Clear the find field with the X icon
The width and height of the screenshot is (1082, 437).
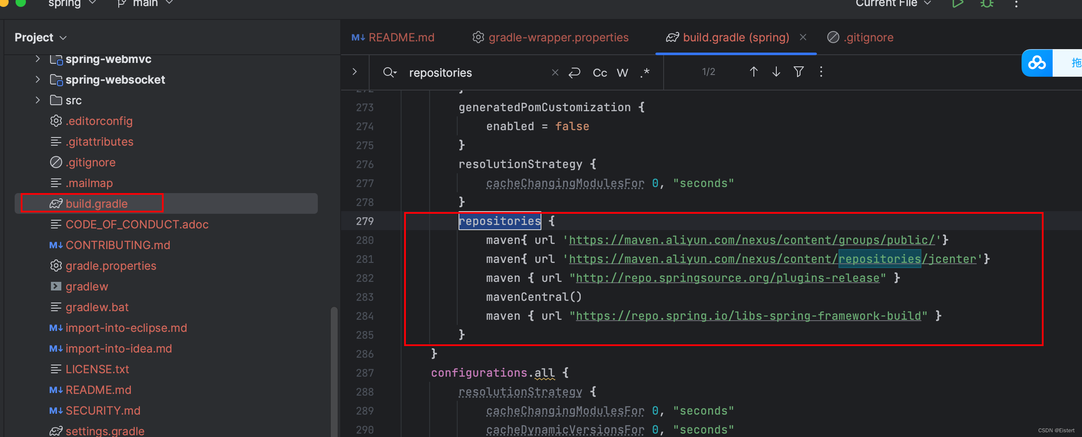click(555, 72)
